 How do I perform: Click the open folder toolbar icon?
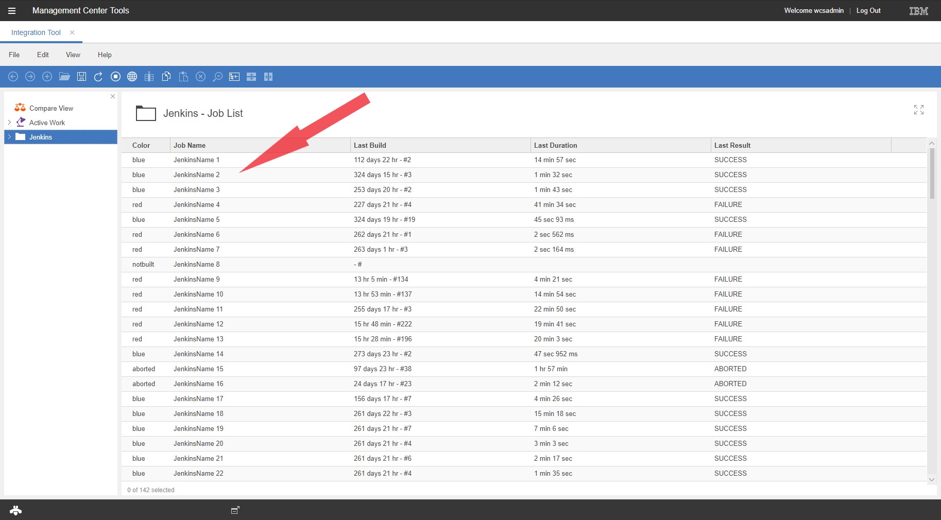(64, 77)
